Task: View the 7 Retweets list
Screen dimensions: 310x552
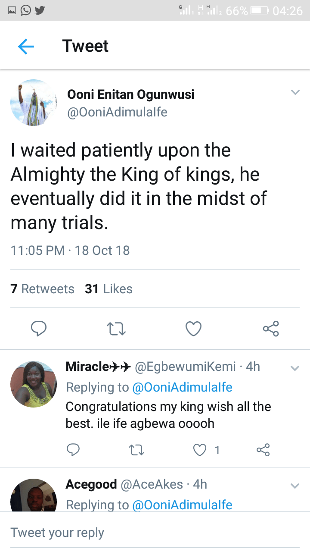Action: click(42, 289)
